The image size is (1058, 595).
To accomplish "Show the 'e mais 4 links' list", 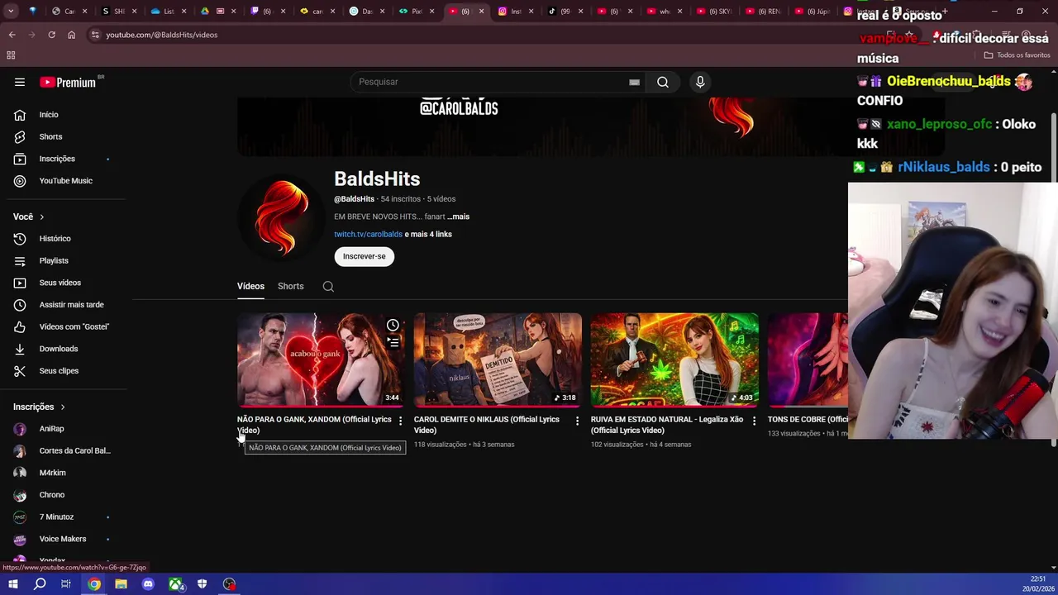I will point(428,234).
